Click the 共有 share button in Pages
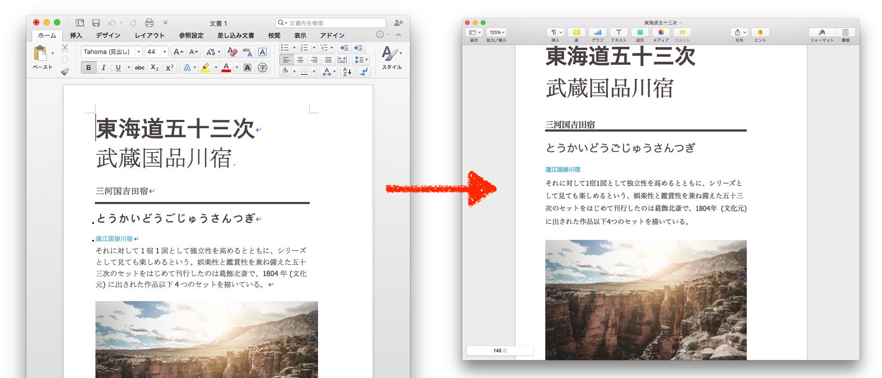Image resolution: width=882 pixels, height=378 pixels. 739,32
